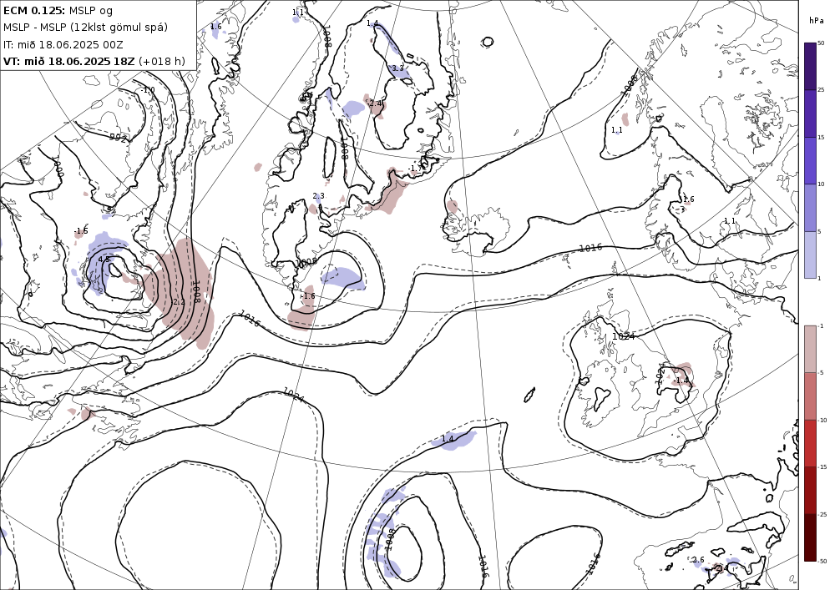Click the text 'MSLP - MSLP (12klst gömul spá)'
The width and height of the screenshot is (835, 590).
(x=85, y=28)
